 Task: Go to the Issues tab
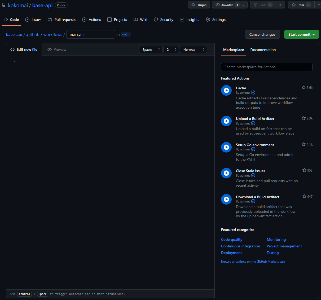click(33, 20)
